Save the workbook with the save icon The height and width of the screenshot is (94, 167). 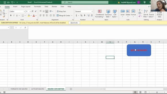coord(5,2)
